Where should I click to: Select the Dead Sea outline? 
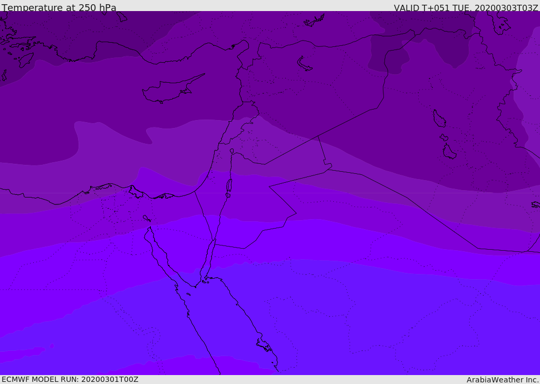(229, 188)
